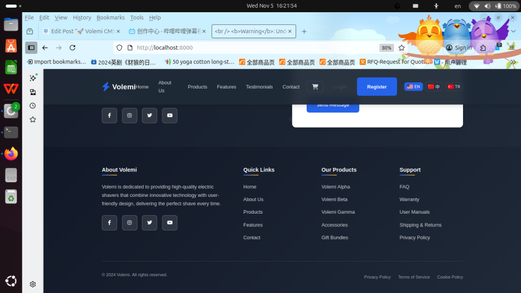Viewport: 521px width, 293px height.
Task: Toggle the Firefox sidebar visibility button
Action: pyautogui.click(x=31, y=48)
